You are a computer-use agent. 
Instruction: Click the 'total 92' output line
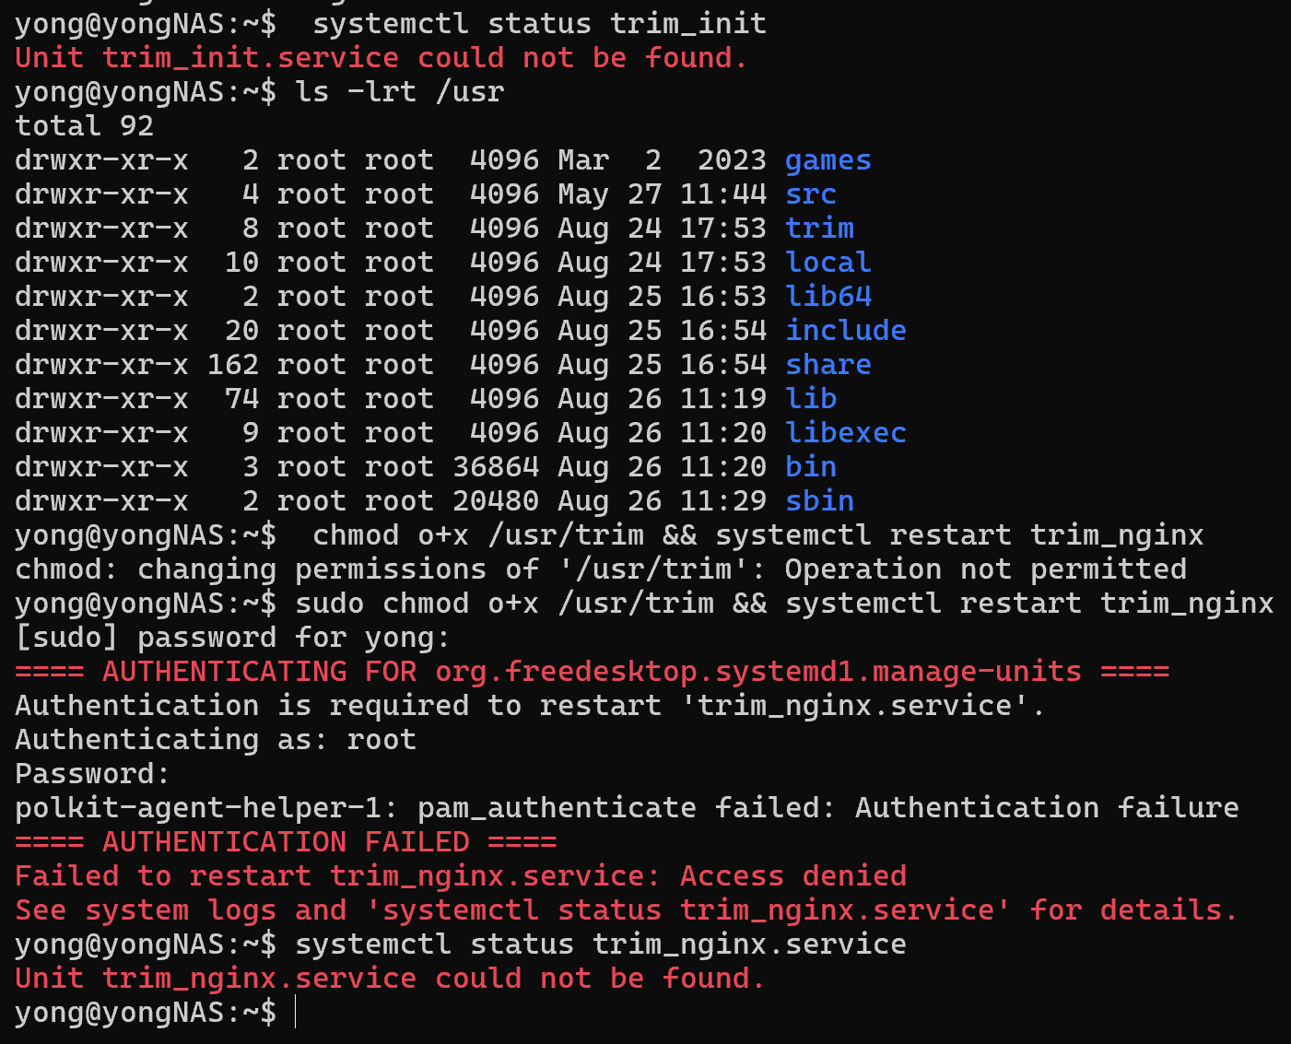click(x=84, y=126)
